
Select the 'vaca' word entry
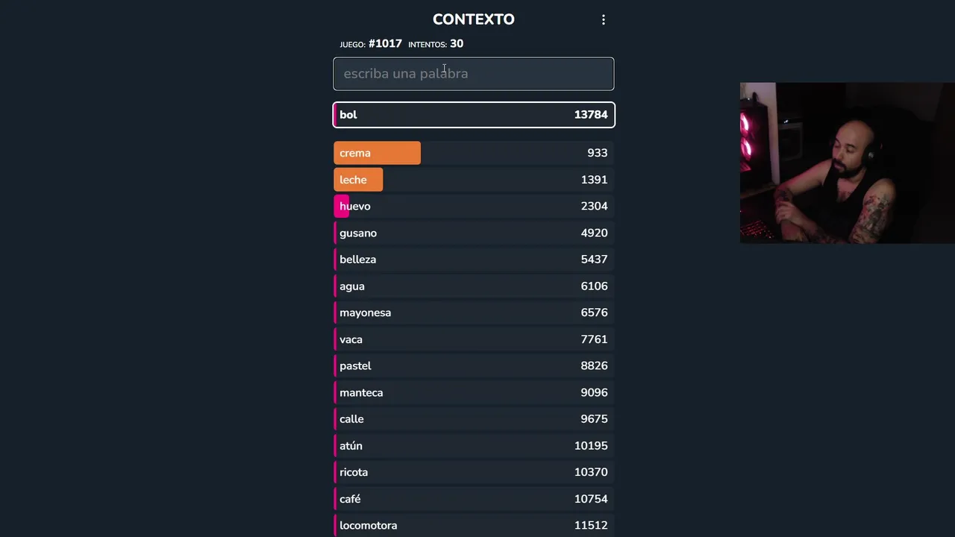474,339
